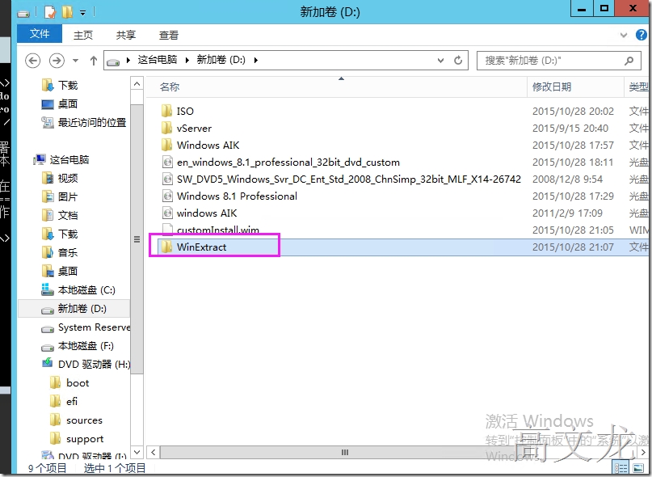The width and height of the screenshot is (652, 477).
Task: Open the 文件 ribbon tab
Action: 40,34
